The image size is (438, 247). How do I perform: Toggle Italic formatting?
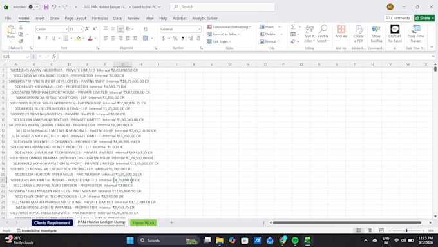pos(46,38)
